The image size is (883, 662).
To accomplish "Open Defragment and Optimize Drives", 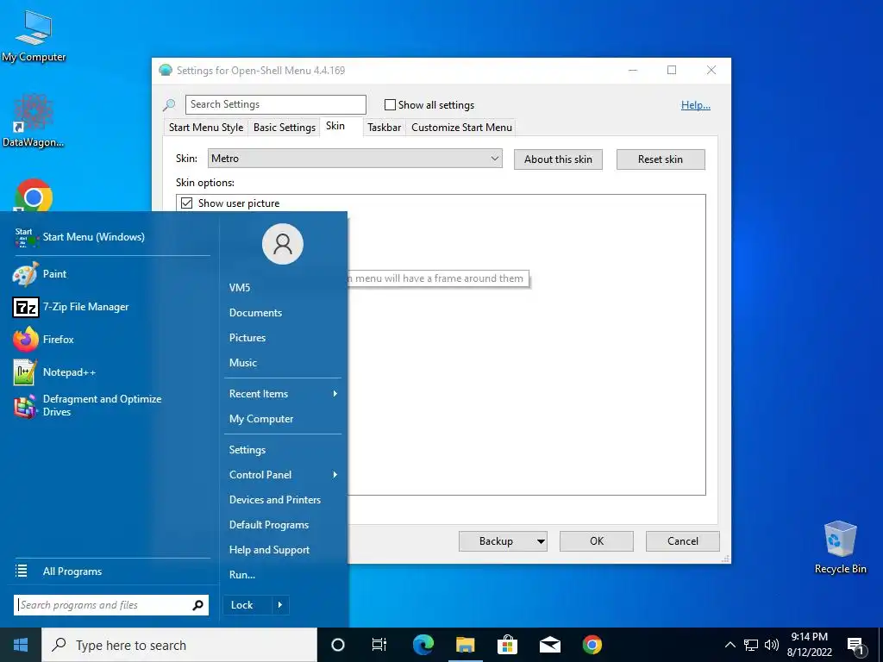I will pyautogui.click(x=102, y=405).
